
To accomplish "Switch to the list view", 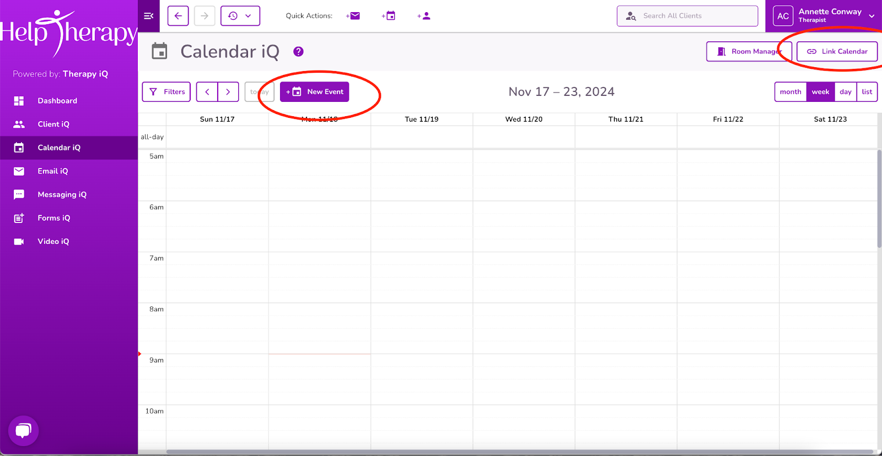I will coord(867,92).
